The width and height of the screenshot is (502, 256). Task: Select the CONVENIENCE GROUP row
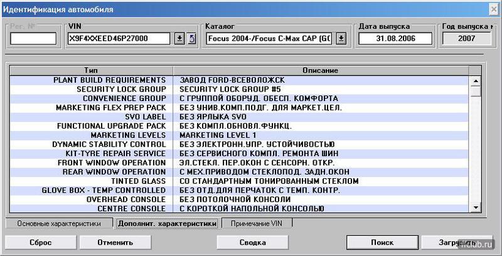(239, 99)
